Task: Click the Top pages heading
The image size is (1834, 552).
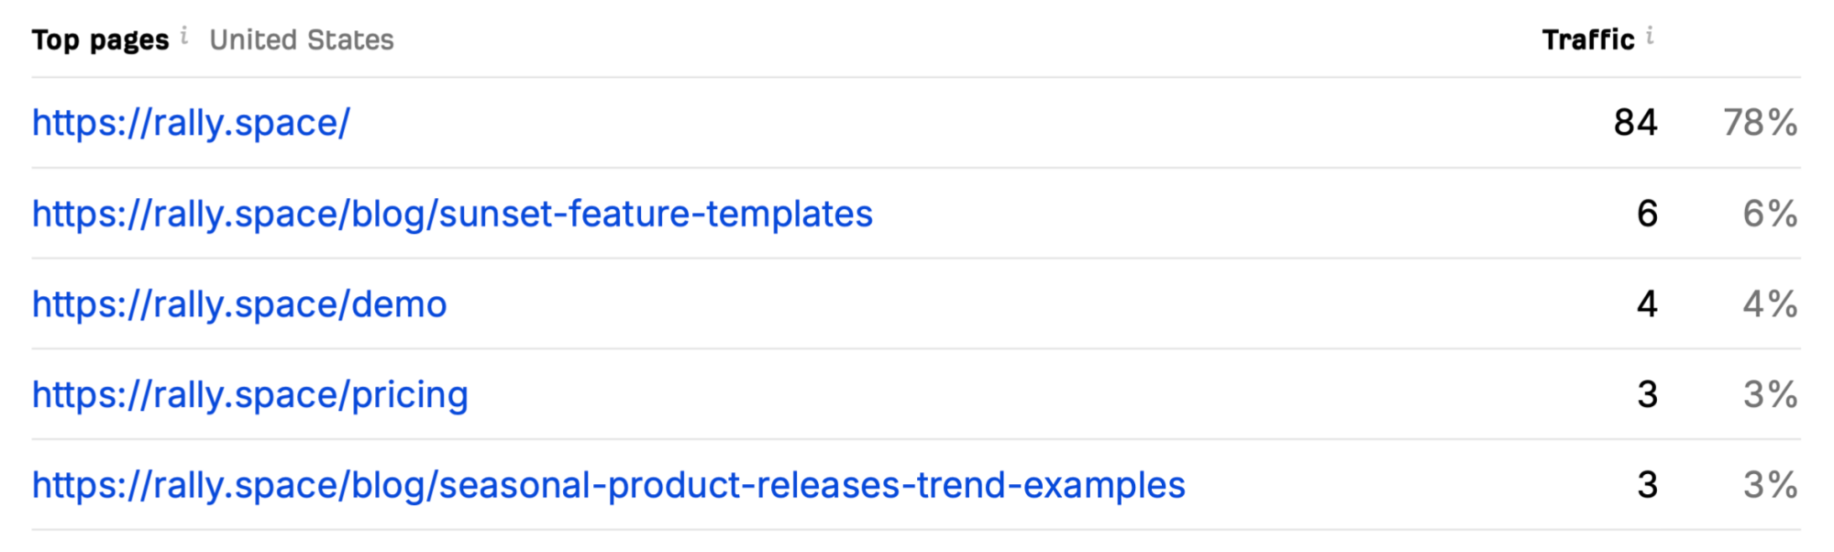Action: 101,40
